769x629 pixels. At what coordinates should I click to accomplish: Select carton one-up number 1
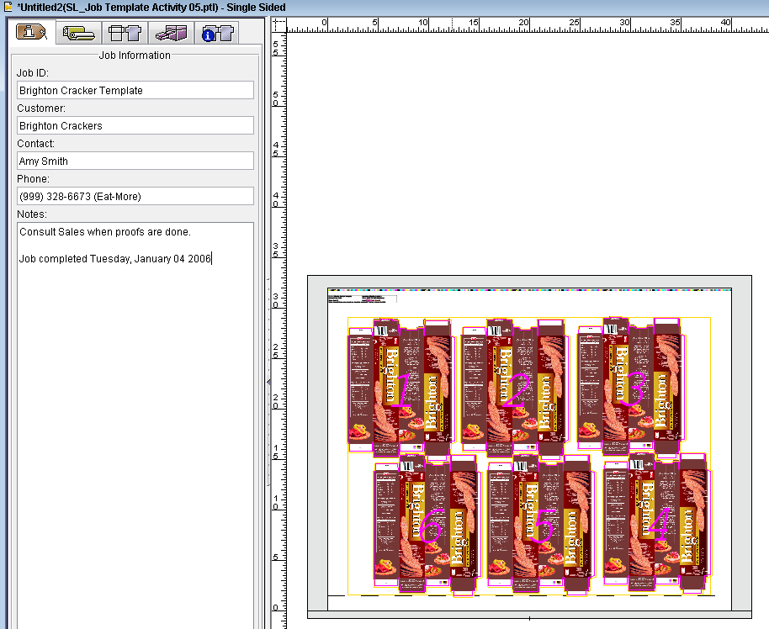tap(402, 388)
